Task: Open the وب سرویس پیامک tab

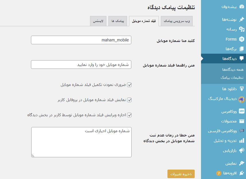Action: 177,21
